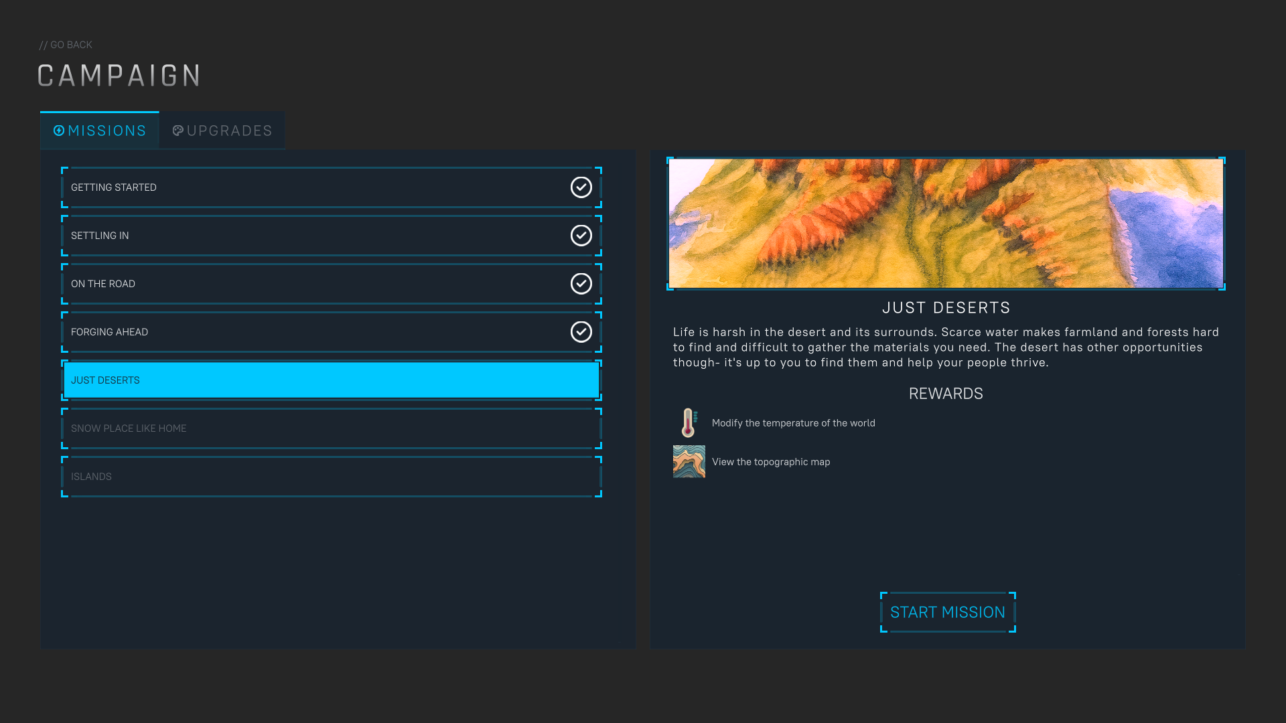Screen dimensions: 1286x723
Task: Click 'Modify the temperature of the world' text
Action: [794, 423]
